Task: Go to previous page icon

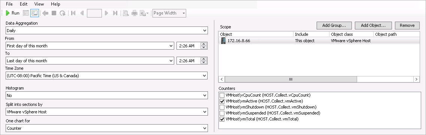Action: (x=82, y=13)
